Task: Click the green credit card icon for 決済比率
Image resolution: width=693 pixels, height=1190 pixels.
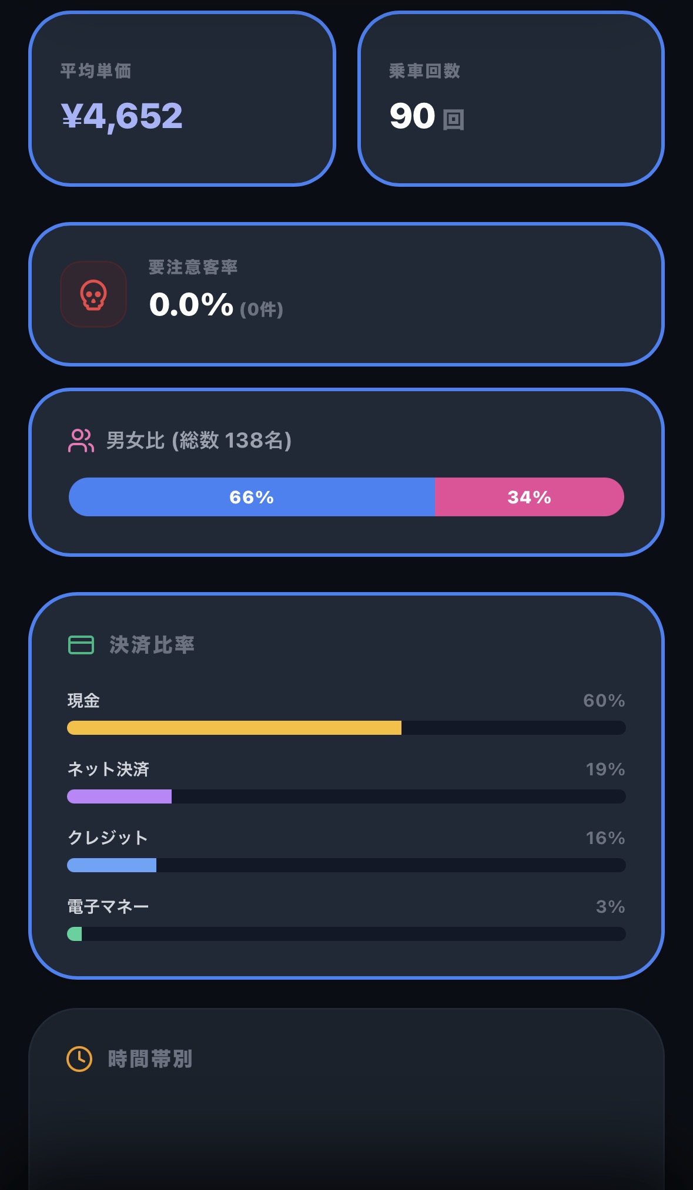Action: pyautogui.click(x=81, y=645)
